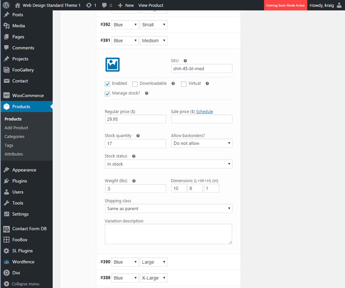Click the Tools wrench icon
The width and height of the screenshot is (345, 288).
click(x=6, y=203)
